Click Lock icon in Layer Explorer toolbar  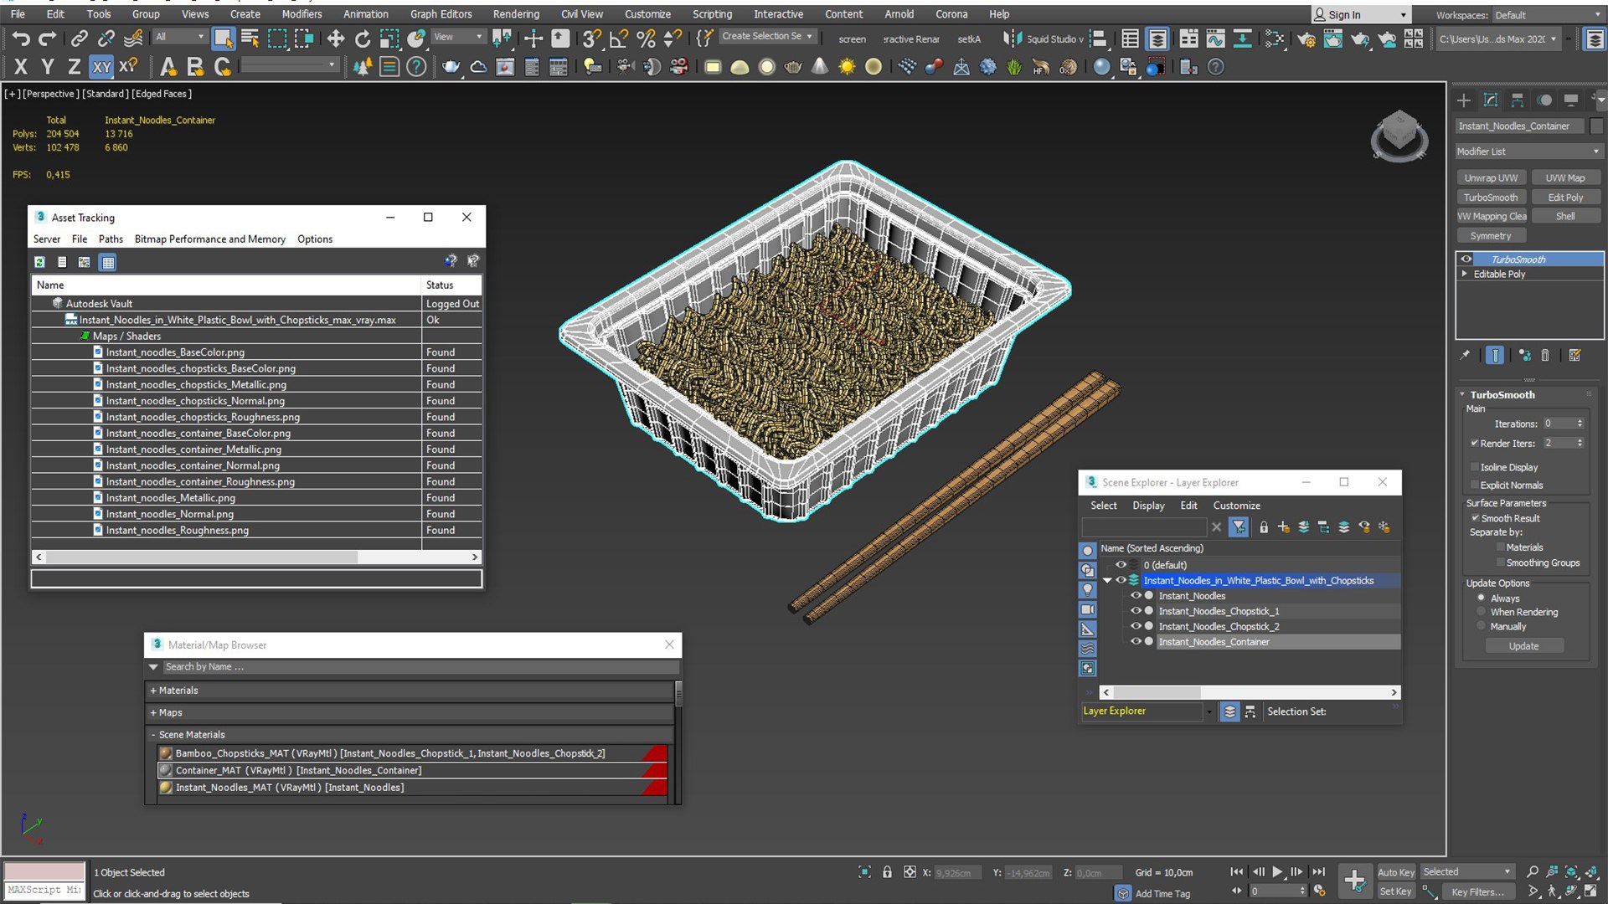(x=1263, y=526)
